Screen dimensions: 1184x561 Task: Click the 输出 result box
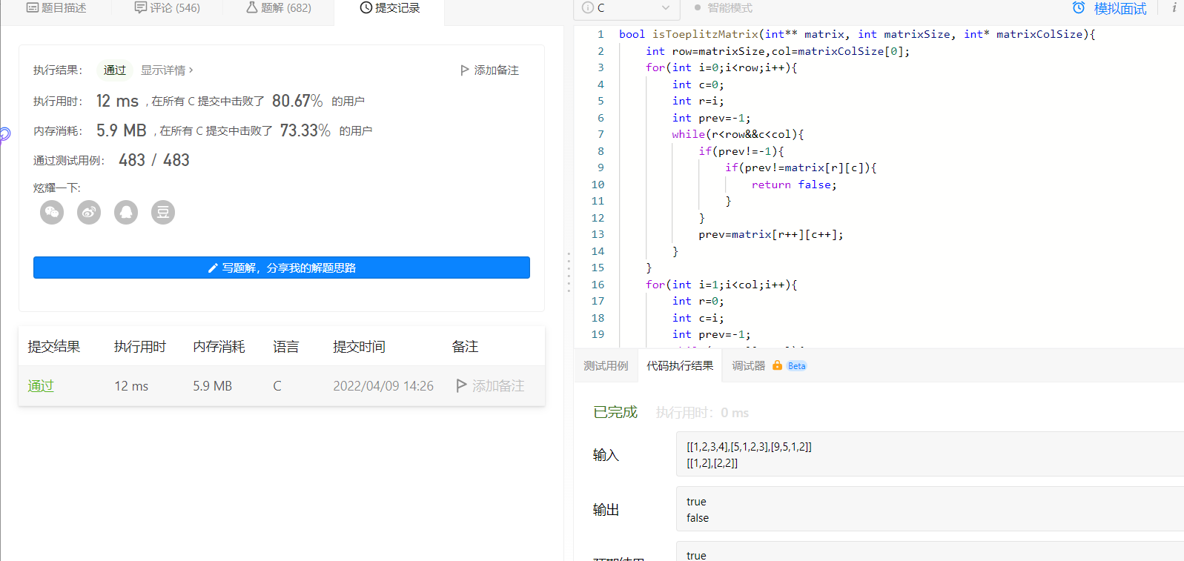930,509
